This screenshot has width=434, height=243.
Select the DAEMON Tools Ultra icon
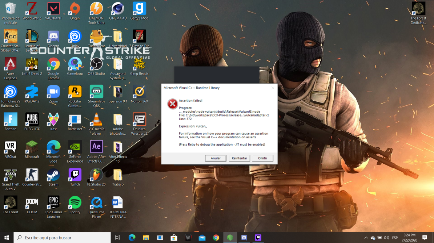[96, 13]
